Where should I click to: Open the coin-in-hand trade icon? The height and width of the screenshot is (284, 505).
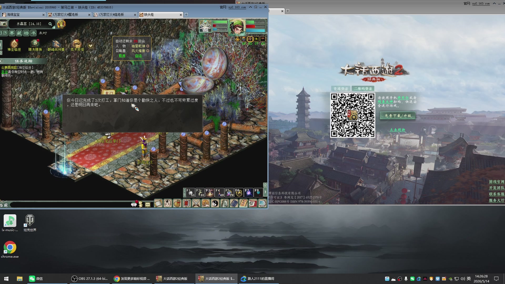(206, 203)
